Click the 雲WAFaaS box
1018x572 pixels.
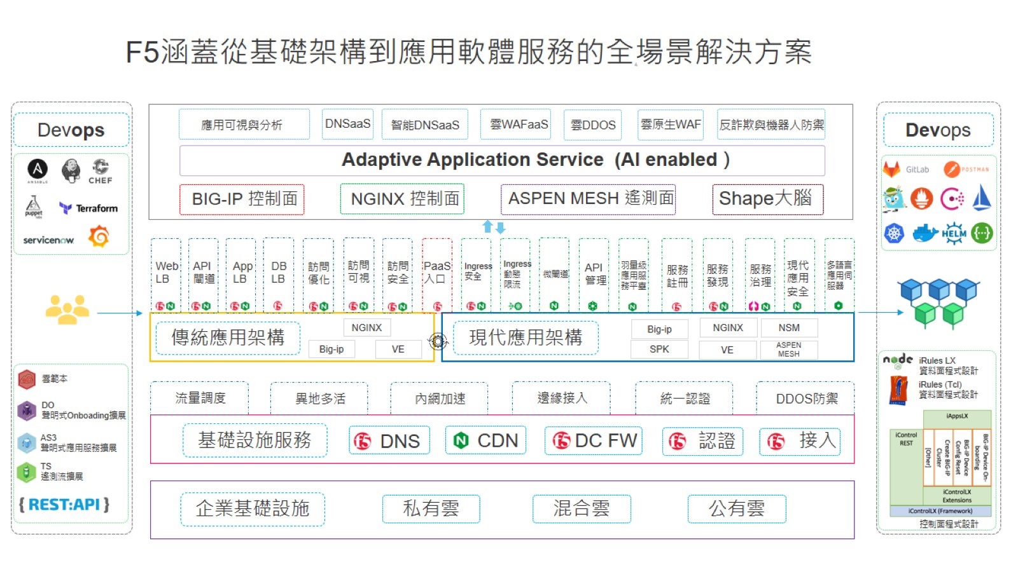pos(516,124)
